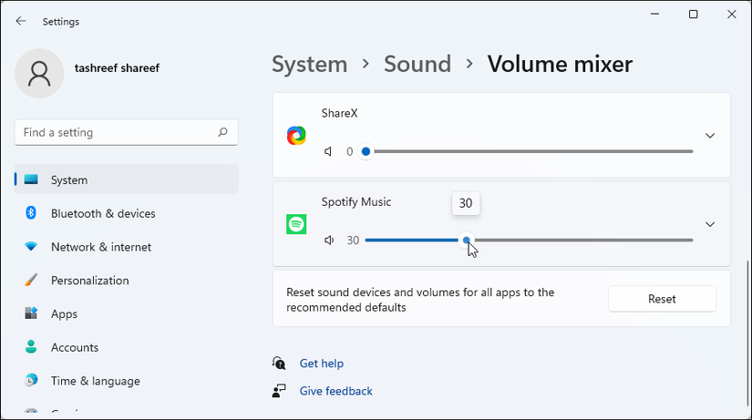Viewport: 752px width, 420px height.
Task: Click the ShareX label text
Action: [x=340, y=114]
